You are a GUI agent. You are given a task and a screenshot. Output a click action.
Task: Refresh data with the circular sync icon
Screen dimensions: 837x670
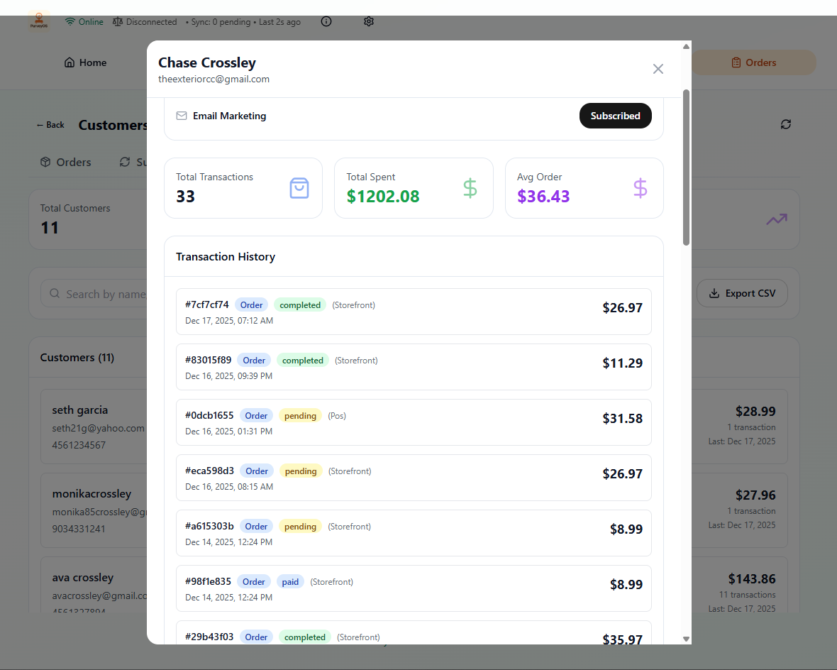click(x=786, y=124)
